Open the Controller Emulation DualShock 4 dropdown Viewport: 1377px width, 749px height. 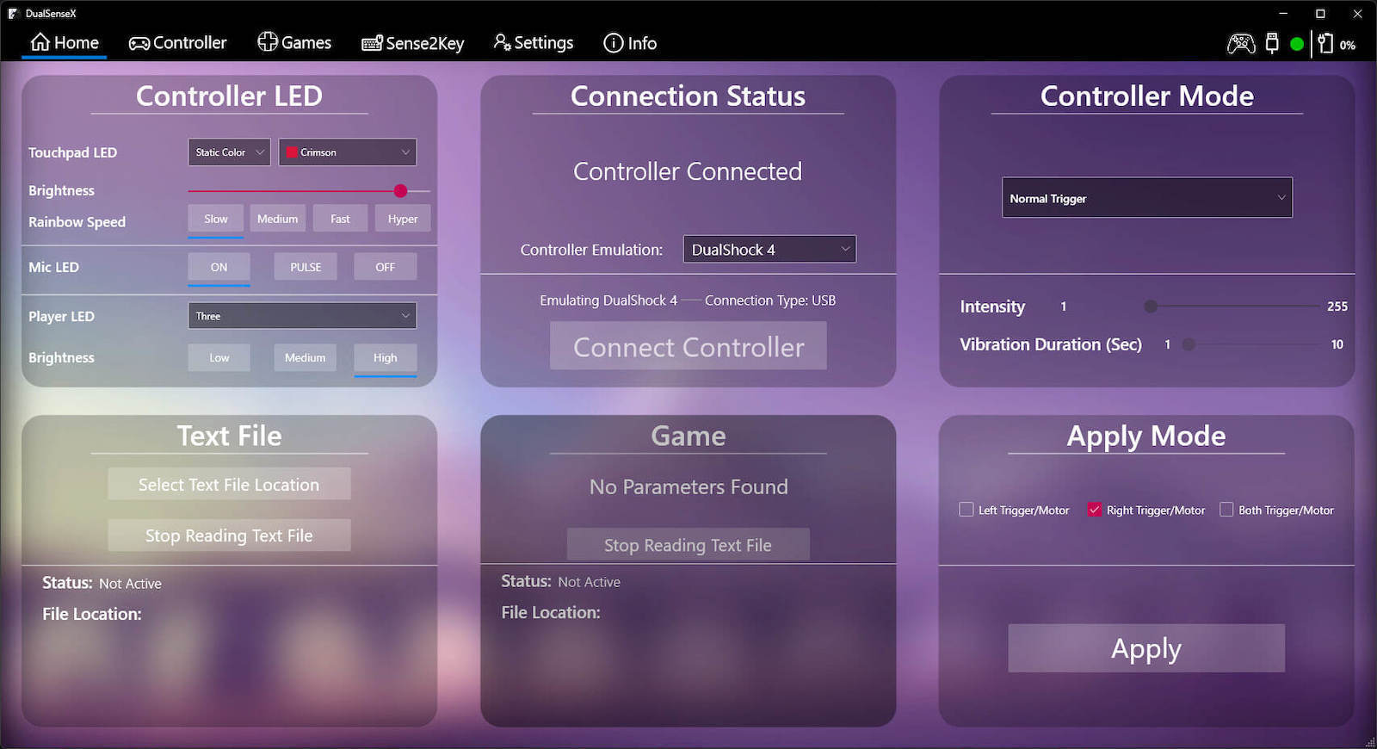[769, 250]
